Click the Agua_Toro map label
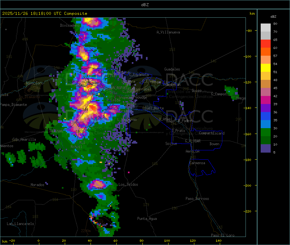Image resolution: width=290 pixels, height=245 pixels. (34, 83)
